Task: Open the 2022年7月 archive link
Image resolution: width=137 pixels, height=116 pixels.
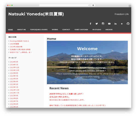Action: pyautogui.click(x=14, y=101)
